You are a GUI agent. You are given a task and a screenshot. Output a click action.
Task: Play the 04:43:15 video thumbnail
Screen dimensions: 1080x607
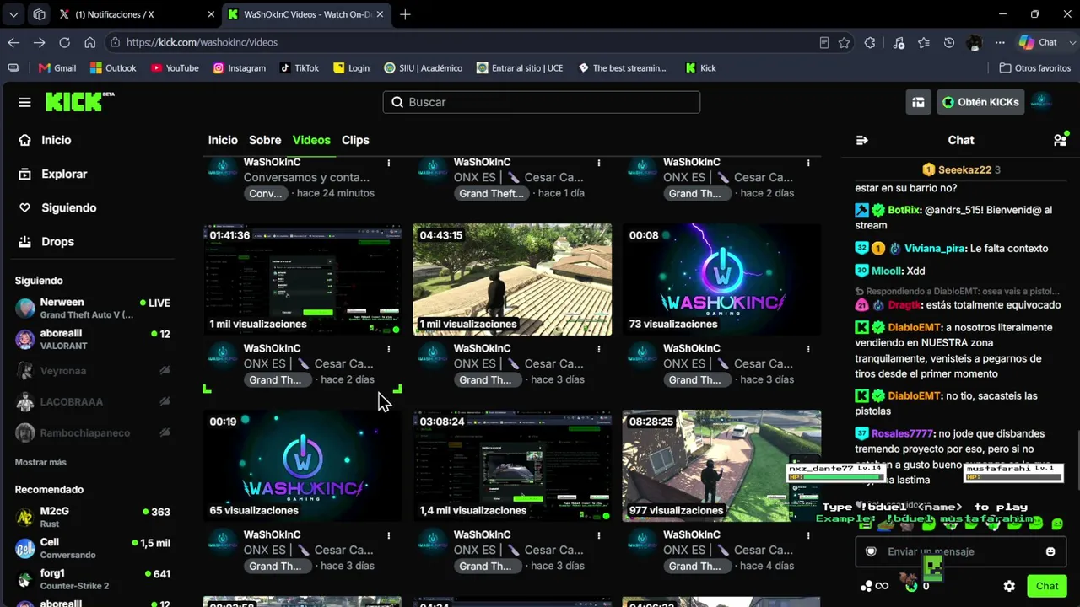pos(512,280)
